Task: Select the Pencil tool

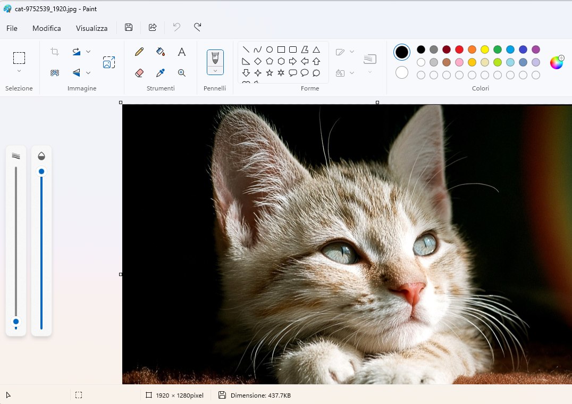Action: point(138,52)
